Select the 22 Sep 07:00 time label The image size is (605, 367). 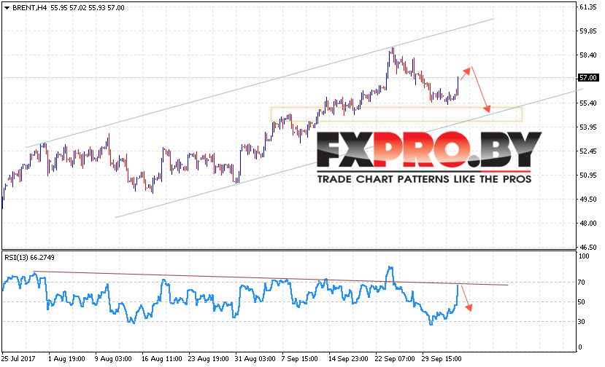pyautogui.click(x=395, y=358)
